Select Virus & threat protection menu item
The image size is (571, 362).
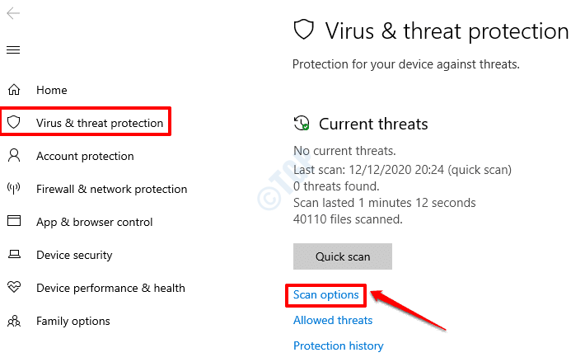[86, 122]
